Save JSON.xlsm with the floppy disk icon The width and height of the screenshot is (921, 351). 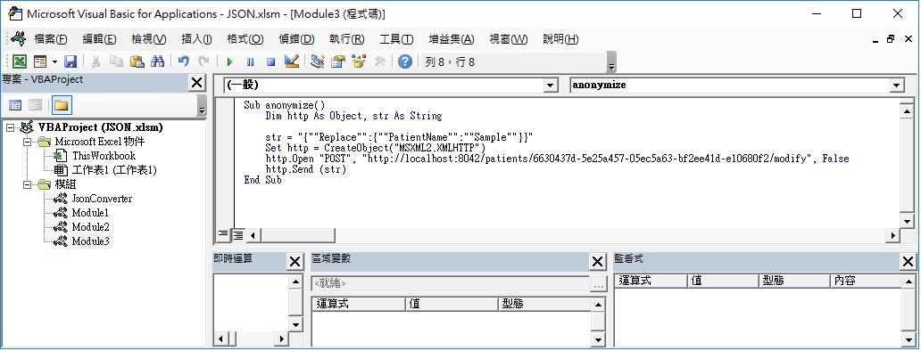pyautogui.click(x=71, y=61)
